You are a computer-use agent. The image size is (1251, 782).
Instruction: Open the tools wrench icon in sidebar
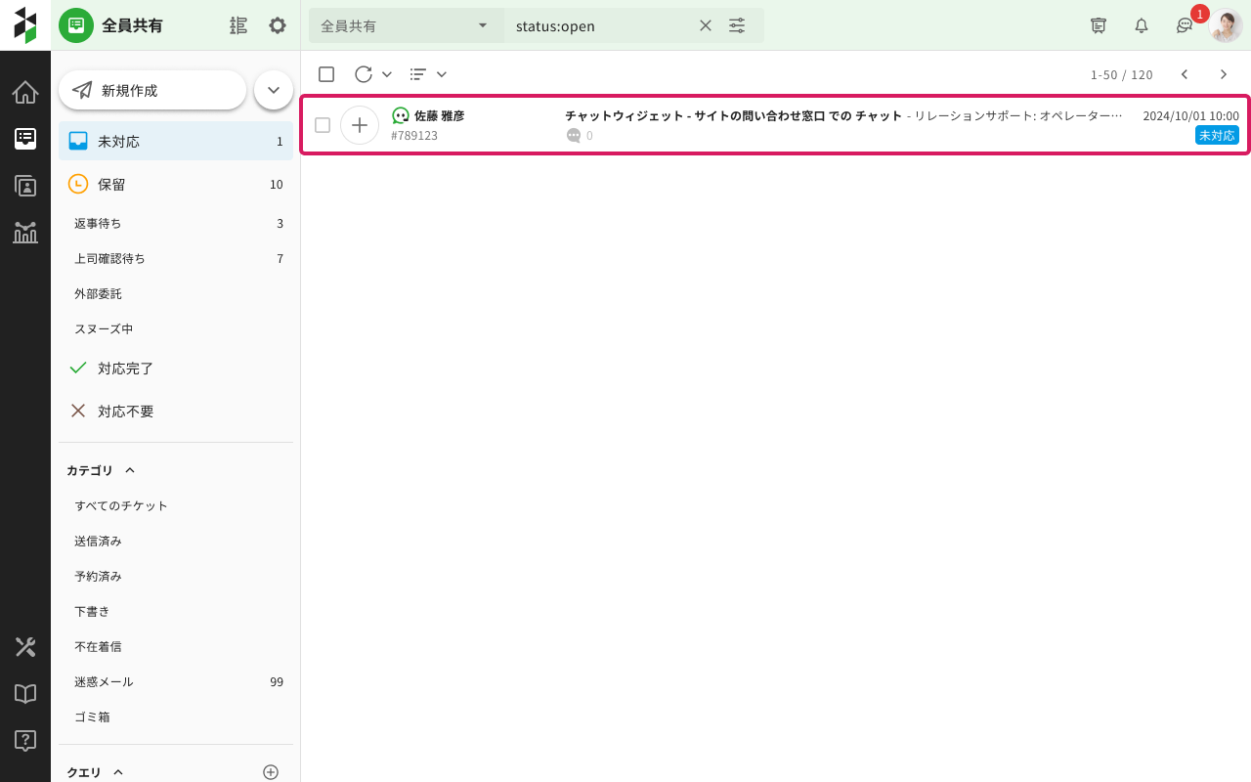(x=25, y=647)
